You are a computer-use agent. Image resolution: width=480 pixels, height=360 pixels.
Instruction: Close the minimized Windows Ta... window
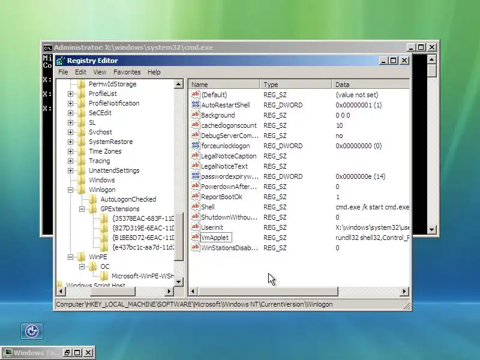click(88, 353)
